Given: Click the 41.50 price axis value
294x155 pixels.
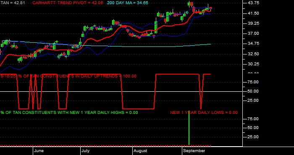Looking at the screenshot, I should [253, 13].
